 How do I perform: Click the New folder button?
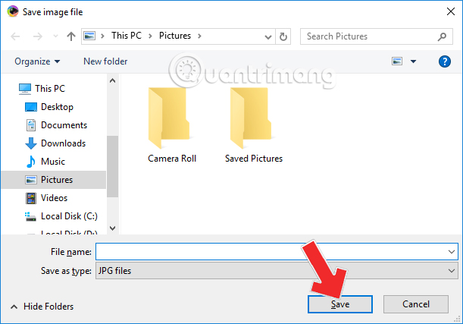105,61
